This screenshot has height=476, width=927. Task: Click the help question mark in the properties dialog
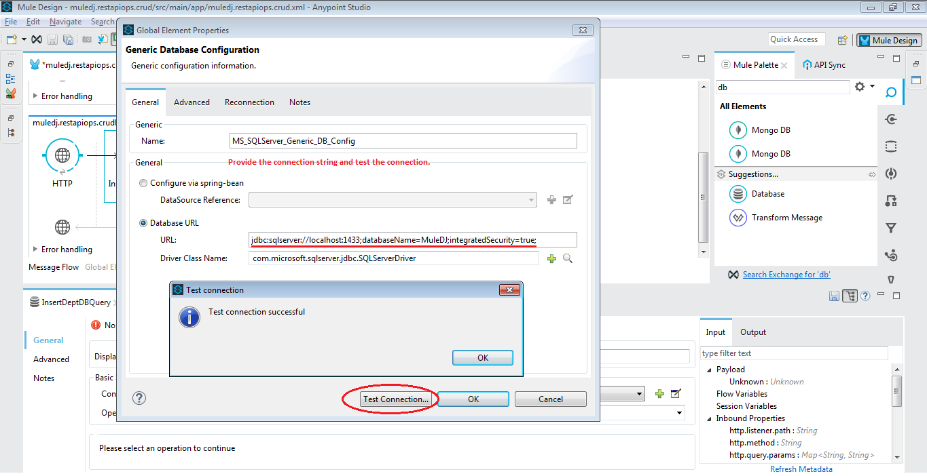click(139, 399)
